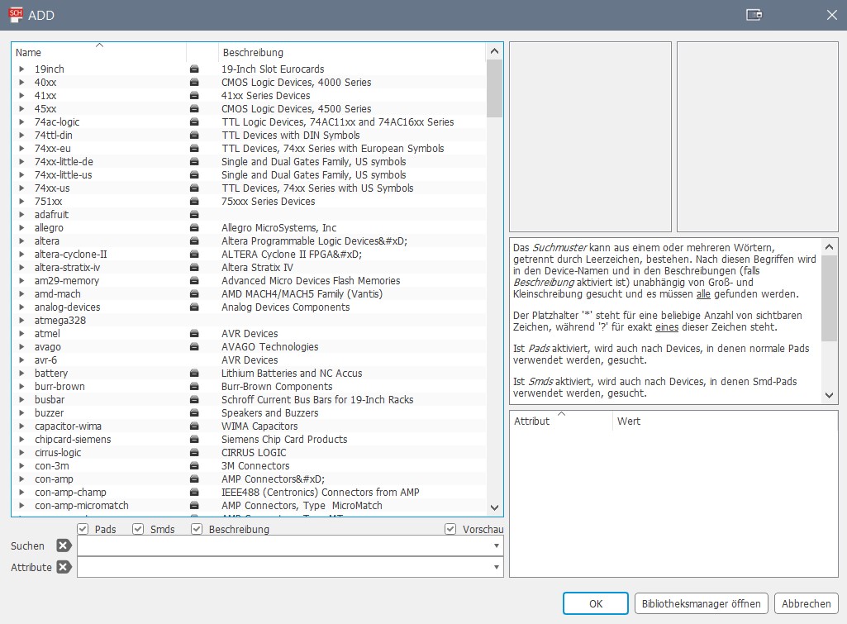The height and width of the screenshot is (624, 847).
Task: Toggle the Vorschau checkbox
Action: pyautogui.click(x=450, y=529)
